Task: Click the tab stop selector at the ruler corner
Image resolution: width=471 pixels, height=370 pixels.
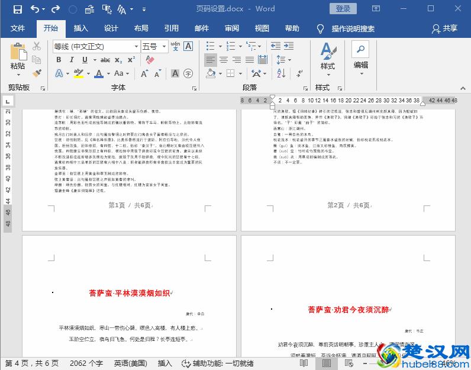Action: pos(7,101)
